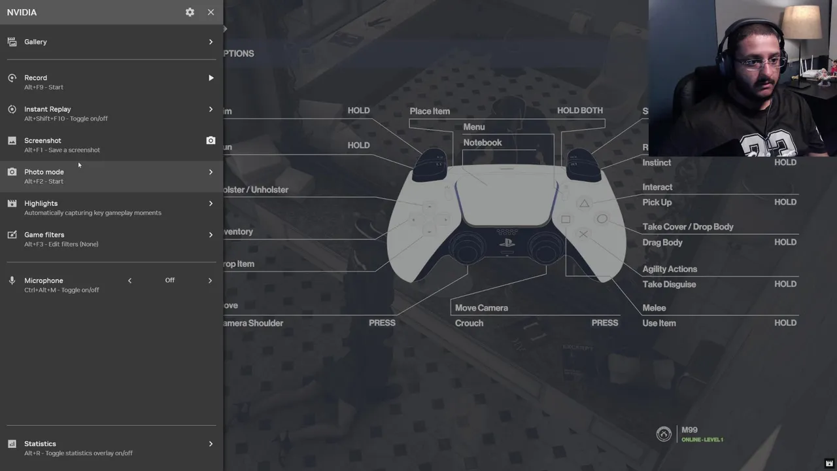Open Instant Replay menu entry

111,113
